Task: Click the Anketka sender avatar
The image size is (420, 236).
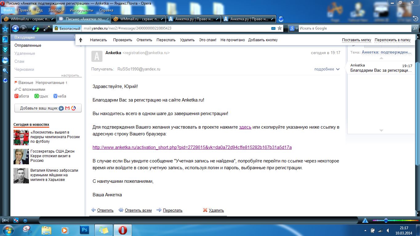Action: pos(97,56)
